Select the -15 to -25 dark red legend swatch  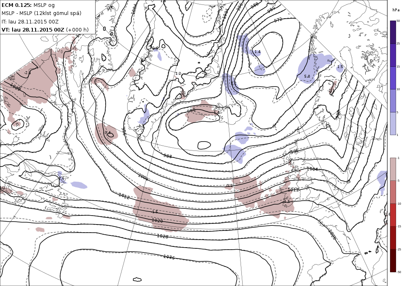click(393, 237)
